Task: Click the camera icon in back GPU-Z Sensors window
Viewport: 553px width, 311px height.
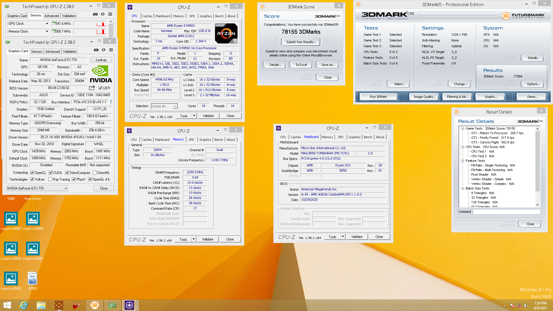Action: click(95, 14)
